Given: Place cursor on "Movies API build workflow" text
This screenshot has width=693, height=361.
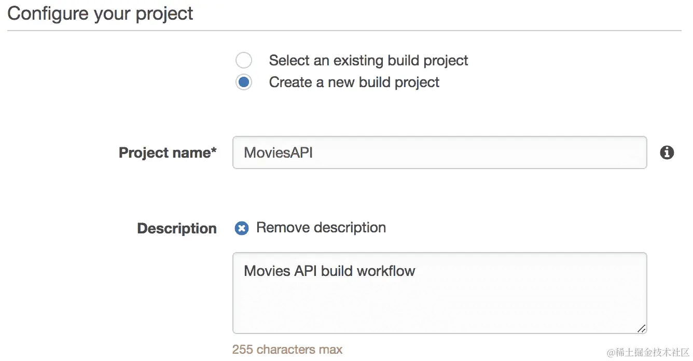Looking at the screenshot, I should click(x=329, y=271).
